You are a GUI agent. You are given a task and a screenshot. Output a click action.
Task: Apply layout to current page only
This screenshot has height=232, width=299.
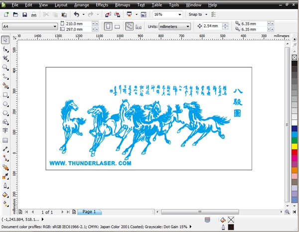(139, 27)
